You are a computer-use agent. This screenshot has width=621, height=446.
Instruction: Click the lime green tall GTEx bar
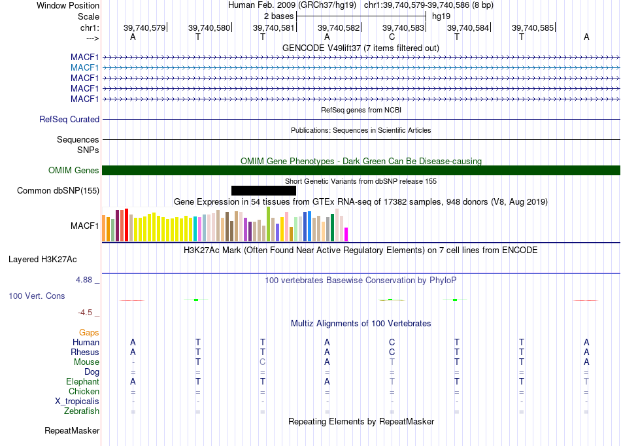[268, 224]
